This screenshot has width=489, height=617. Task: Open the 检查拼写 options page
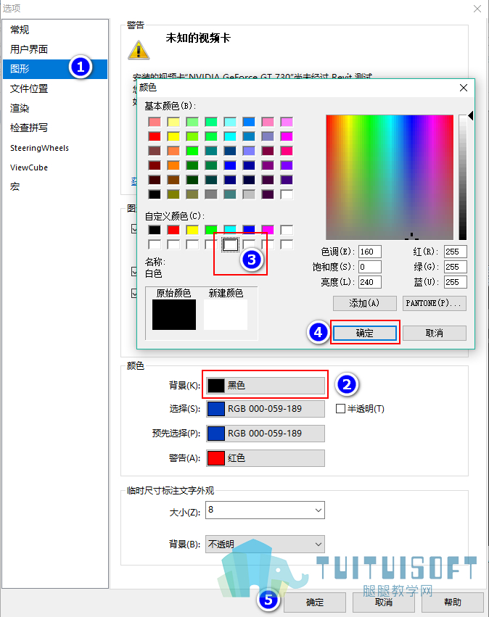click(x=55, y=128)
